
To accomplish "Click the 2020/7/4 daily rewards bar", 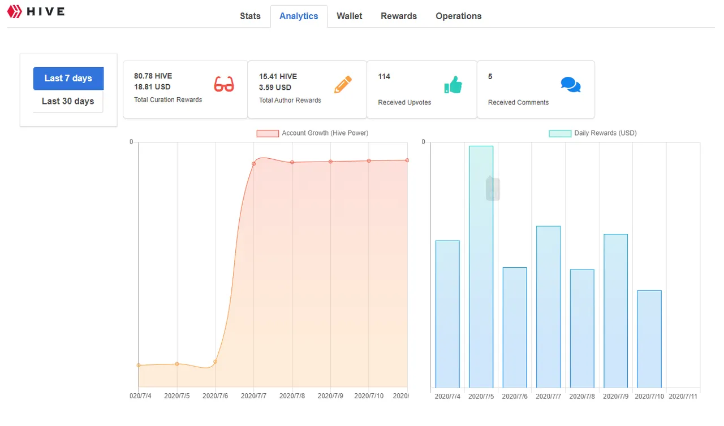I will click(x=447, y=314).
